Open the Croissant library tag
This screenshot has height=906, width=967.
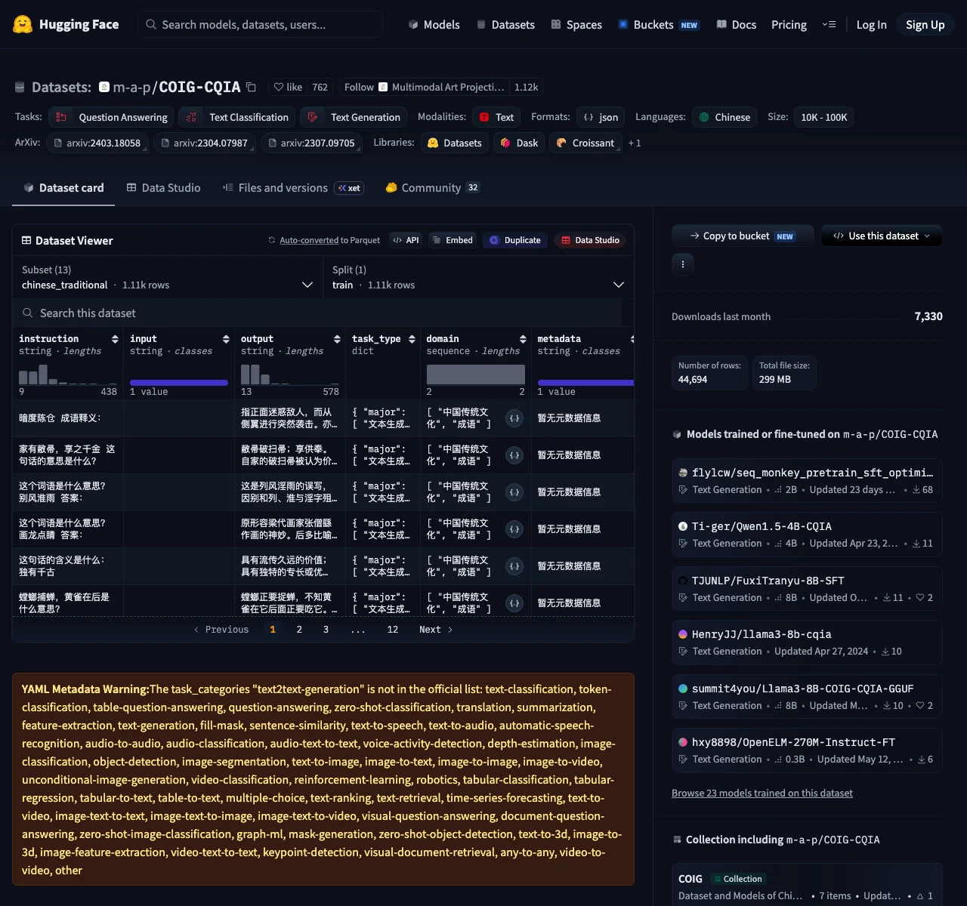point(585,143)
